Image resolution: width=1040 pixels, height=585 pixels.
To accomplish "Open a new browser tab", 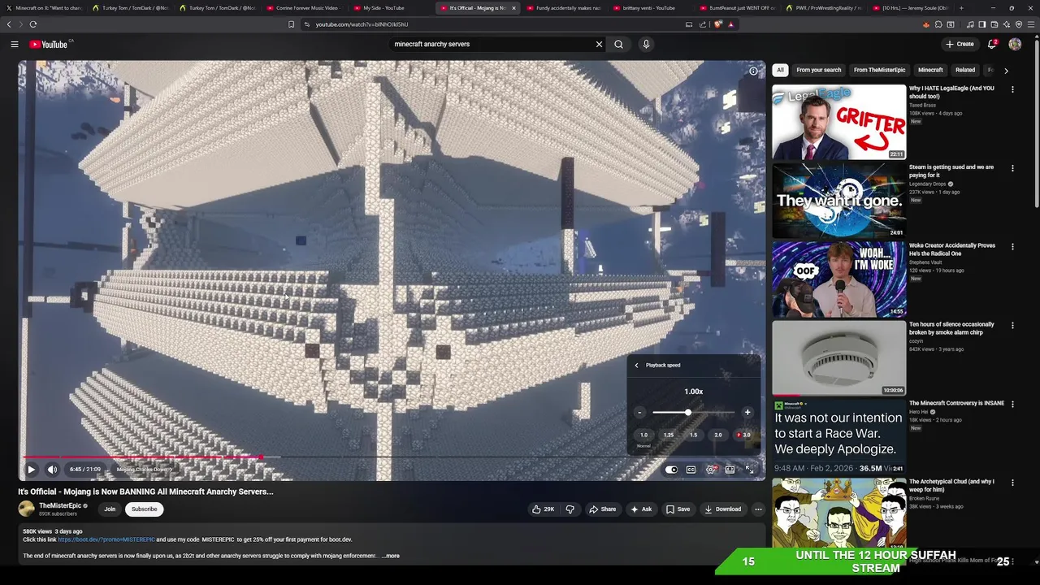I will click(x=961, y=8).
